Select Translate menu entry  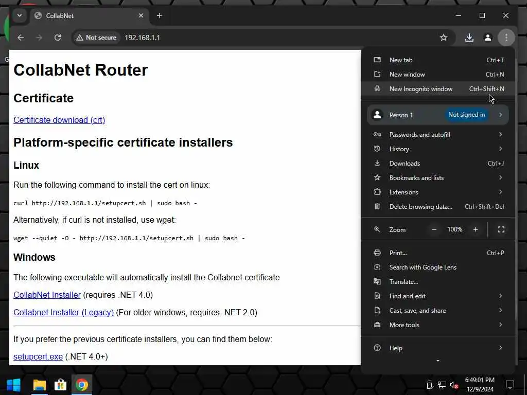point(438,282)
